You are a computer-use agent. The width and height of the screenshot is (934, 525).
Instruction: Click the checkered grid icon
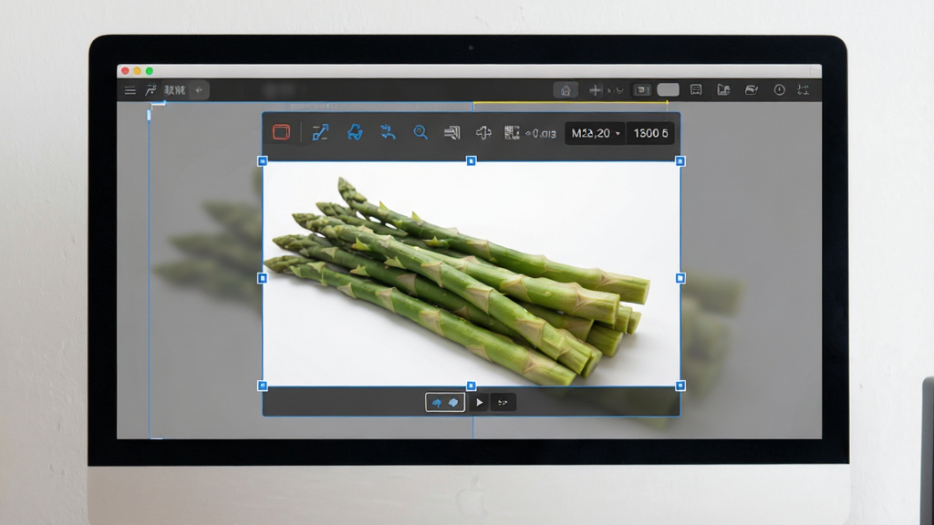(x=512, y=133)
